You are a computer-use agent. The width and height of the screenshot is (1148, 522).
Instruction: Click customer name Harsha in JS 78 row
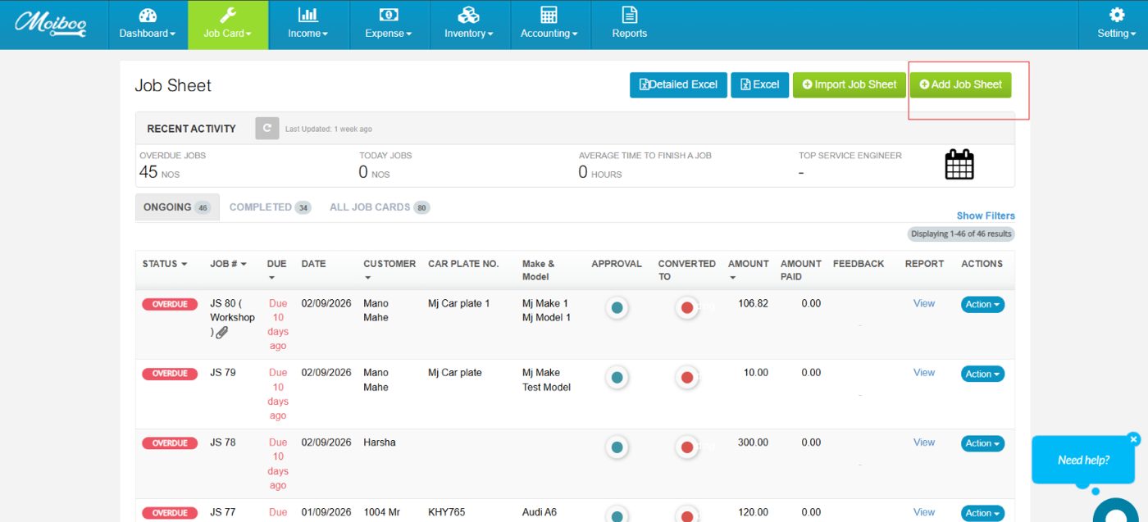tap(380, 443)
